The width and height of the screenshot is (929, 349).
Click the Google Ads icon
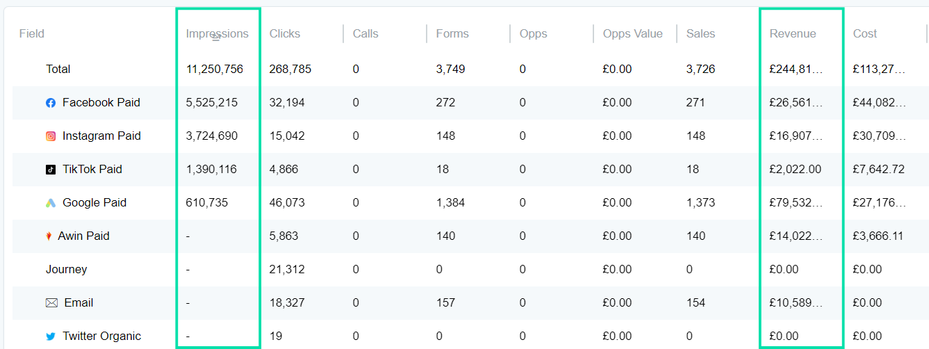(51, 203)
